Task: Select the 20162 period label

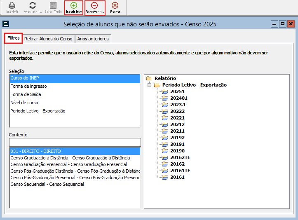Action: pos(177,164)
